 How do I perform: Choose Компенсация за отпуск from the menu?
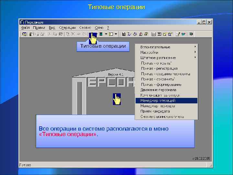[x=167, y=95]
